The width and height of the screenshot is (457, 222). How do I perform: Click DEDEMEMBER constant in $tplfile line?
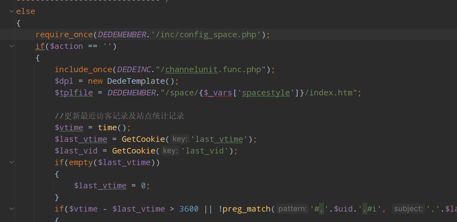tap(131, 93)
